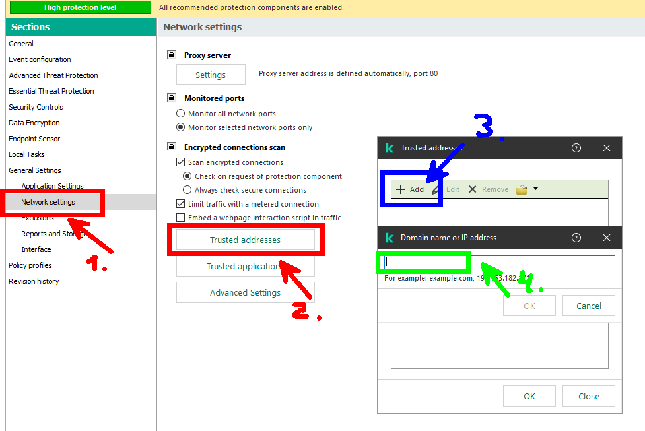Click the domain name or IP input field
Screen dimensions: 645x431
pos(499,262)
